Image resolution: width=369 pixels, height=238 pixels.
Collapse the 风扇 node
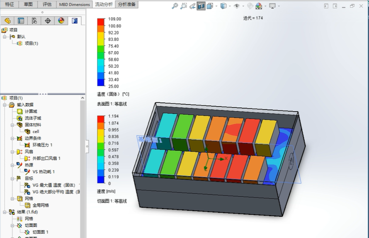(x=12, y=152)
